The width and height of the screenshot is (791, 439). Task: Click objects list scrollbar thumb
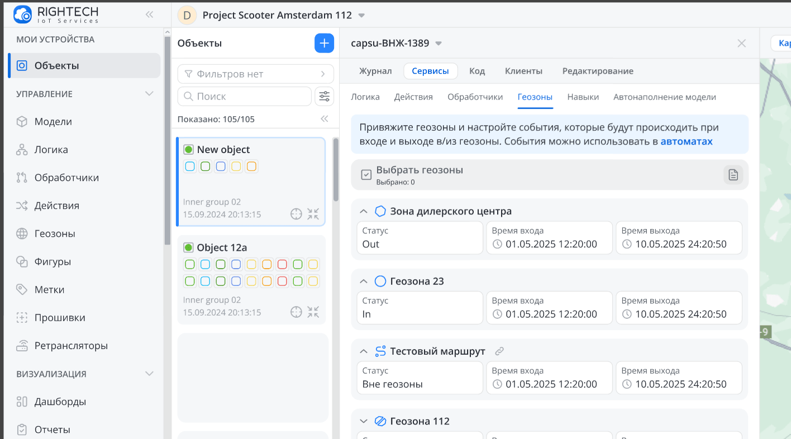point(336,169)
